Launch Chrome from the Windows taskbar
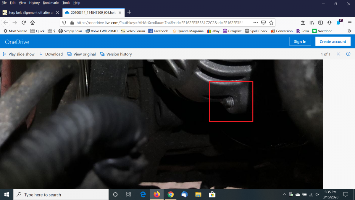The image size is (355, 200). point(170,195)
